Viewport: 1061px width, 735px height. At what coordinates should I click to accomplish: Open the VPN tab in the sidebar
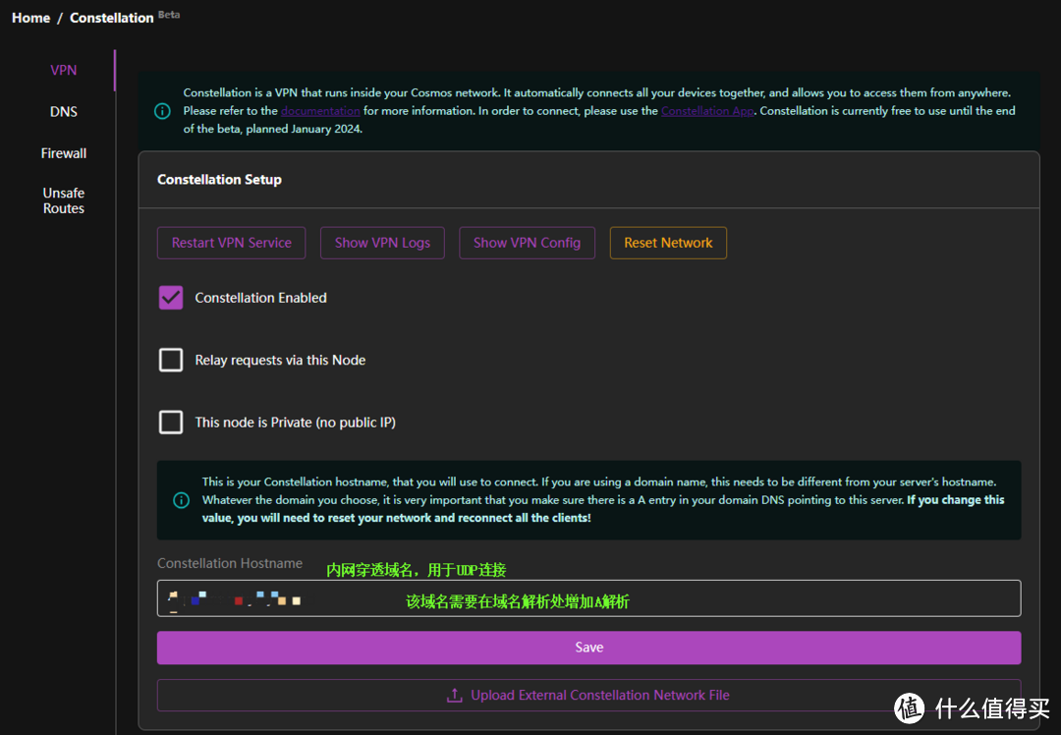pos(63,71)
